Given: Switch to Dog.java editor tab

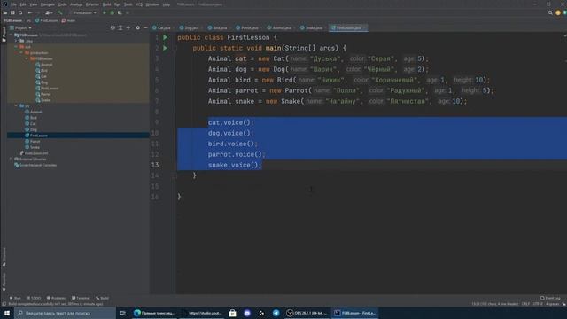Looking at the screenshot, I should tap(190, 27).
